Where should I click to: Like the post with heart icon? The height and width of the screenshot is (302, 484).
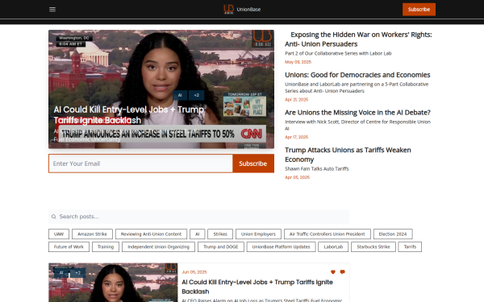(x=332, y=272)
